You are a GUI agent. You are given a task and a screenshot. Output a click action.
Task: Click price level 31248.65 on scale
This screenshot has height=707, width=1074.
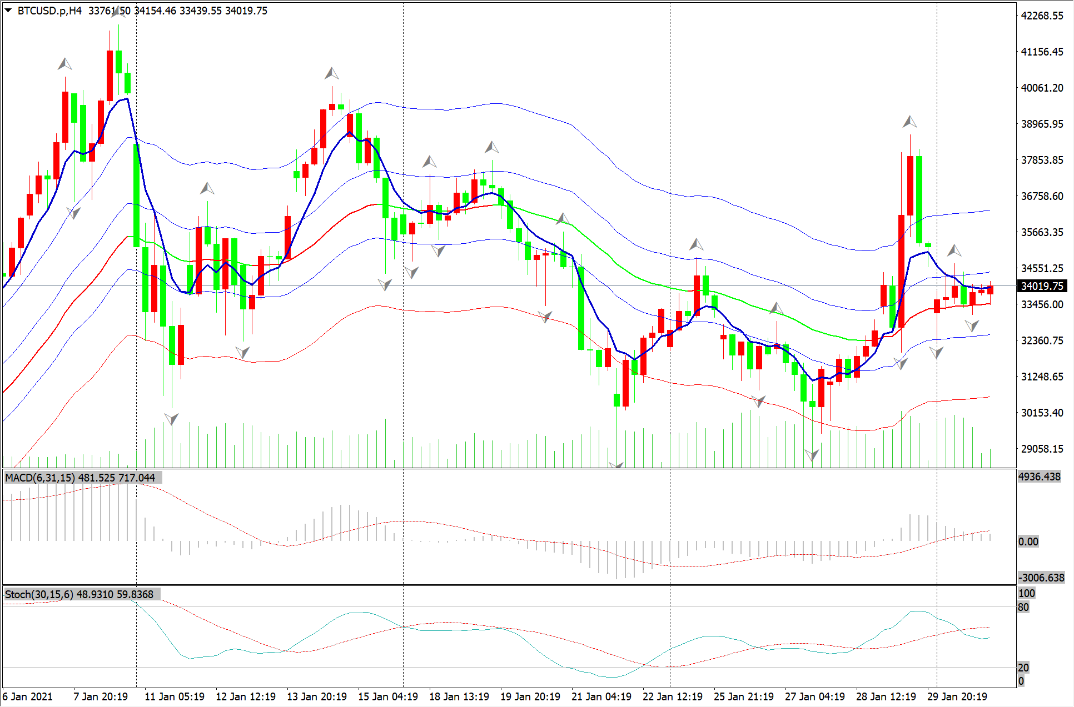(x=1042, y=377)
